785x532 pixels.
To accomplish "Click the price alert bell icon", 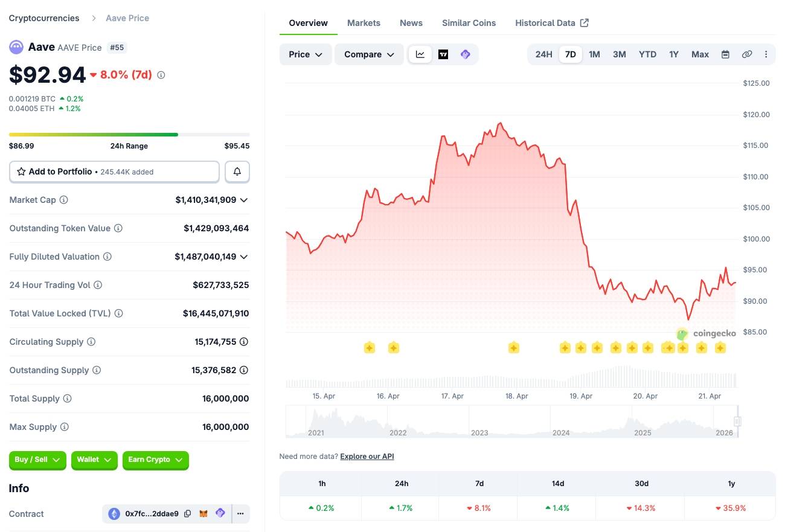I will (237, 172).
